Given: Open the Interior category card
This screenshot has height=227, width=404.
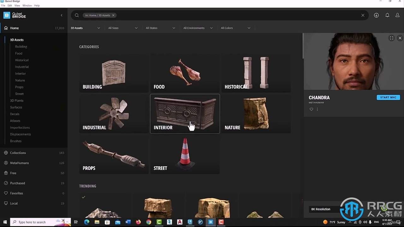Looking at the screenshot, I should (x=185, y=113).
